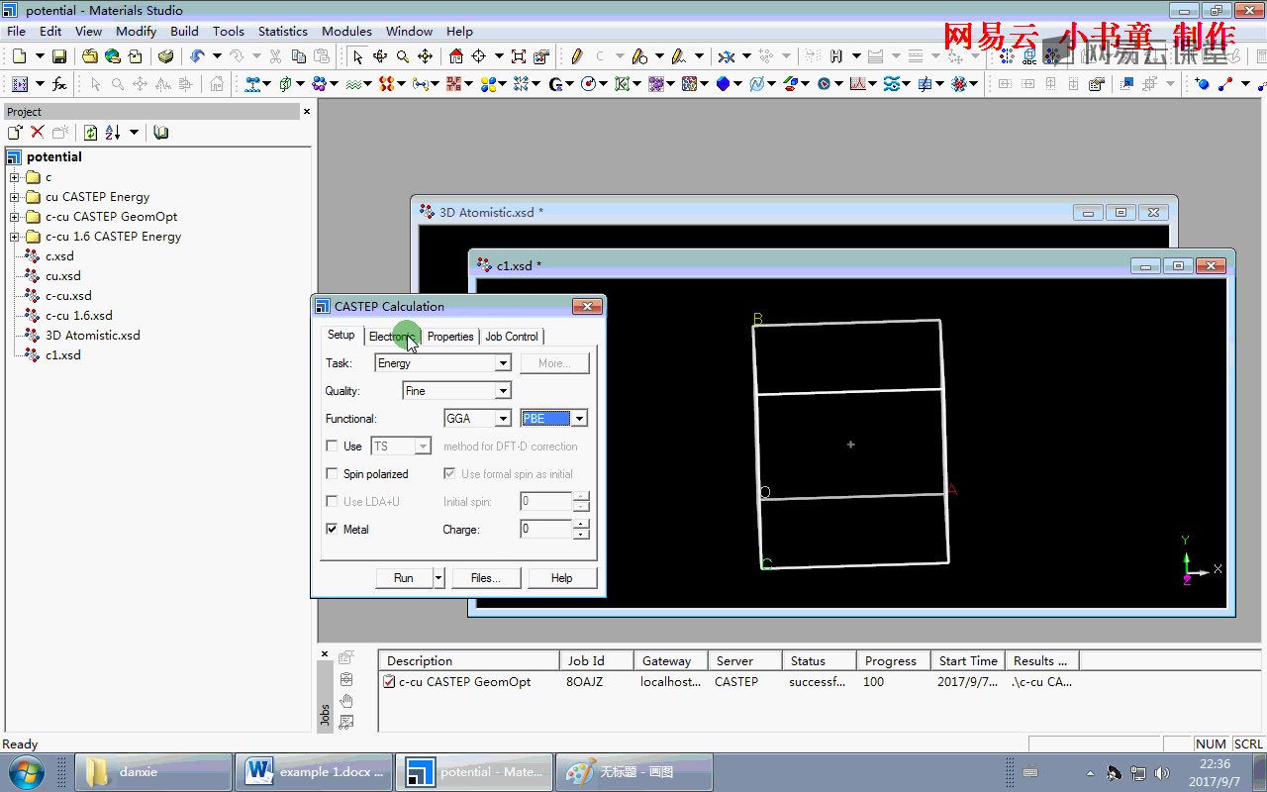This screenshot has width=1267, height=792.
Task: Click the book help icon in Project panel
Action: coord(161,132)
